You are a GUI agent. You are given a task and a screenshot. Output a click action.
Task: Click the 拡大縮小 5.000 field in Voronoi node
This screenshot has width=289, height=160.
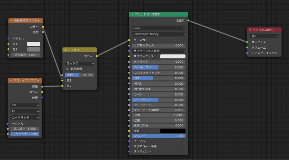25,129
